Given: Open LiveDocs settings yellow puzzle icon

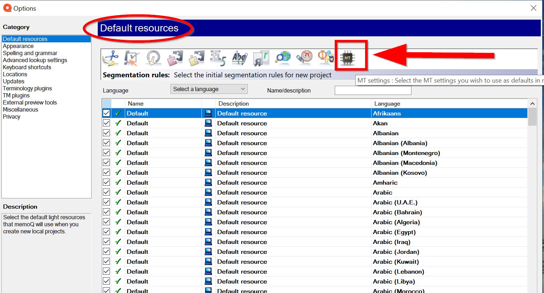Looking at the screenshot, I should (x=197, y=58).
